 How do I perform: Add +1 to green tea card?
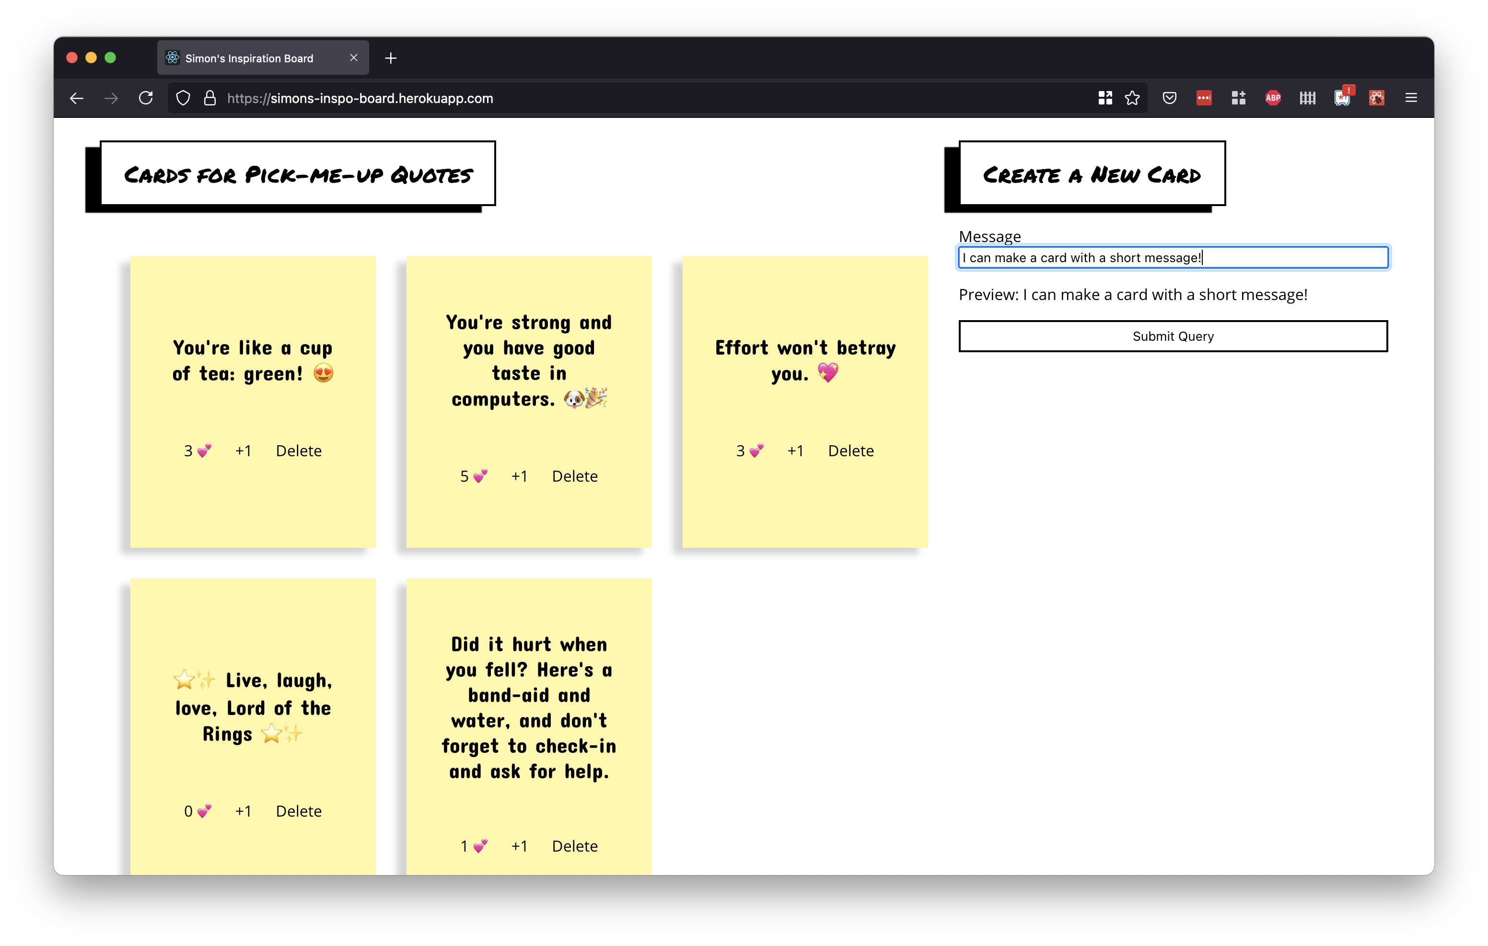pyautogui.click(x=243, y=451)
